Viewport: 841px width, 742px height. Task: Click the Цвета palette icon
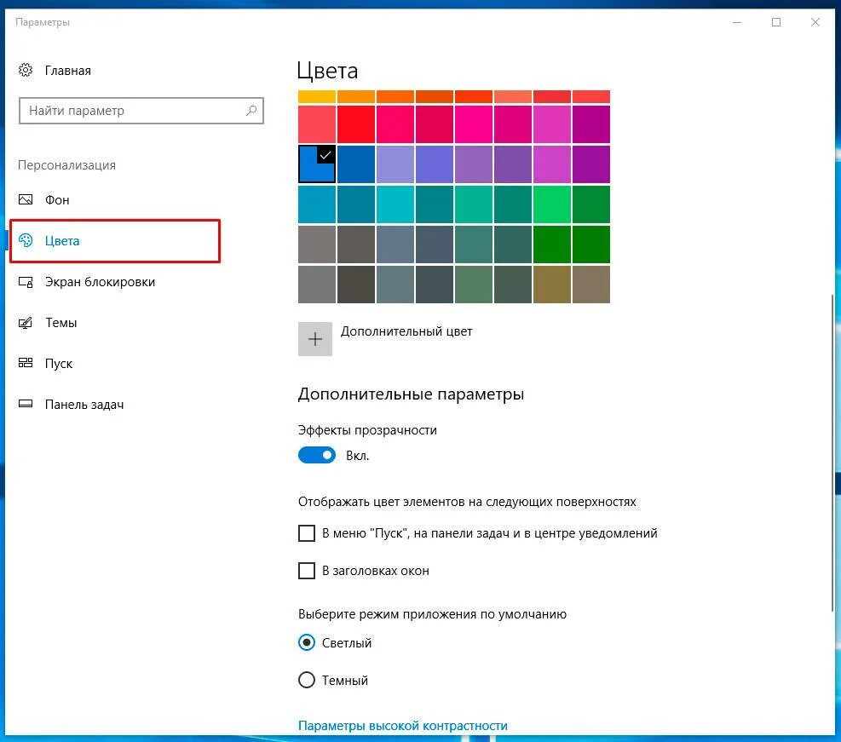[26, 240]
